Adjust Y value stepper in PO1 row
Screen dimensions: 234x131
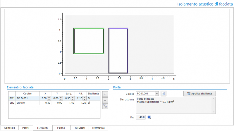point(61,98)
